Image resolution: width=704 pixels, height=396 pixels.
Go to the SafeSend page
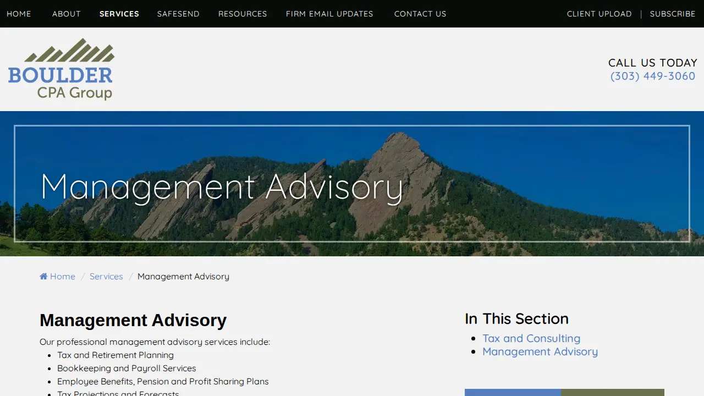coord(178,14)
